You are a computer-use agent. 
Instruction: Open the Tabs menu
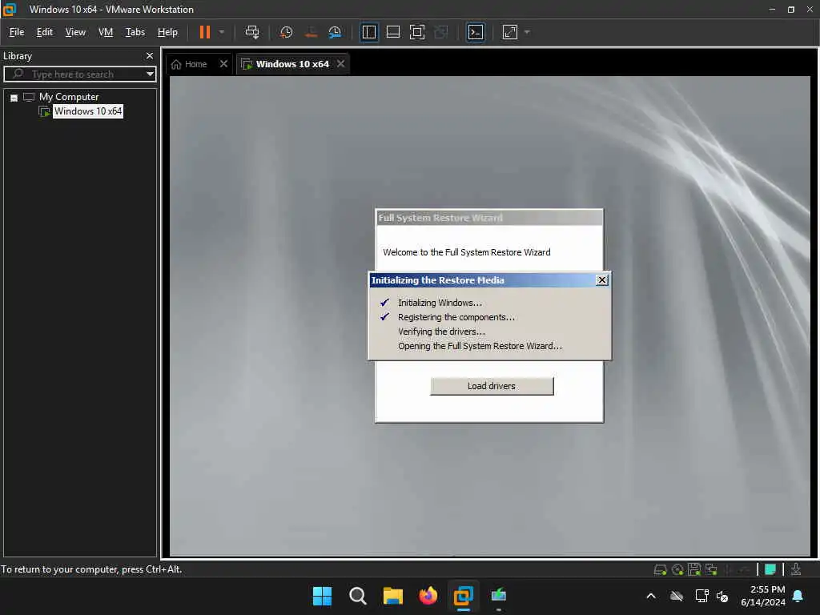[135, 32]
